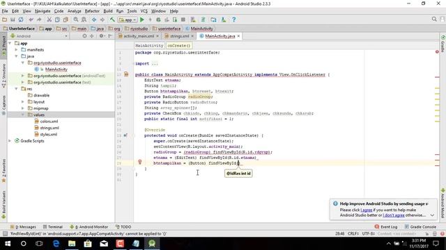Click the Attach debugger to process icon
Viewport: 446px width, 250px height.
click(x=175, y=19)
